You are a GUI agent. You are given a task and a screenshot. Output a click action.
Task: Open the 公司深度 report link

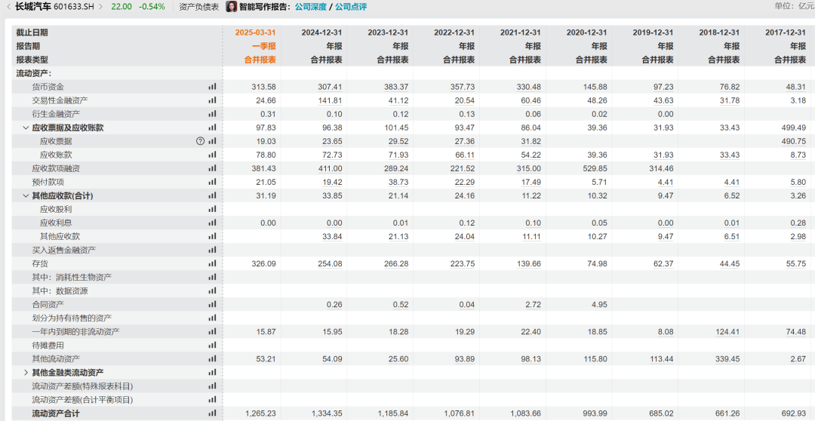click(x=311, y=7)
